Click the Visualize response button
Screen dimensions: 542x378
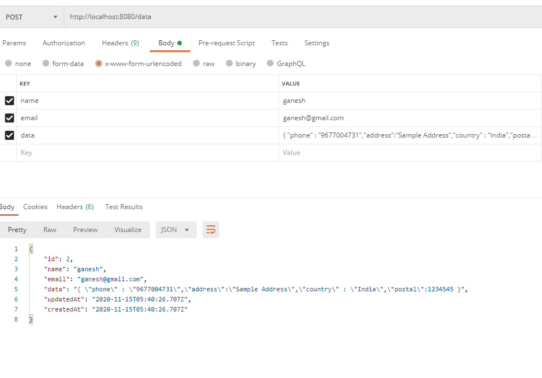pos(128,230)
